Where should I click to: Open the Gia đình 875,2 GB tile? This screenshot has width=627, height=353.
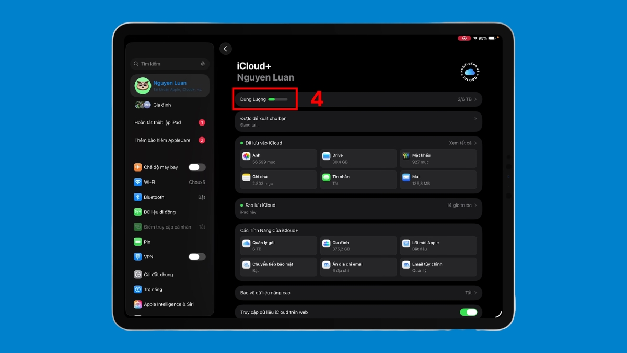[x=359, y=246]
